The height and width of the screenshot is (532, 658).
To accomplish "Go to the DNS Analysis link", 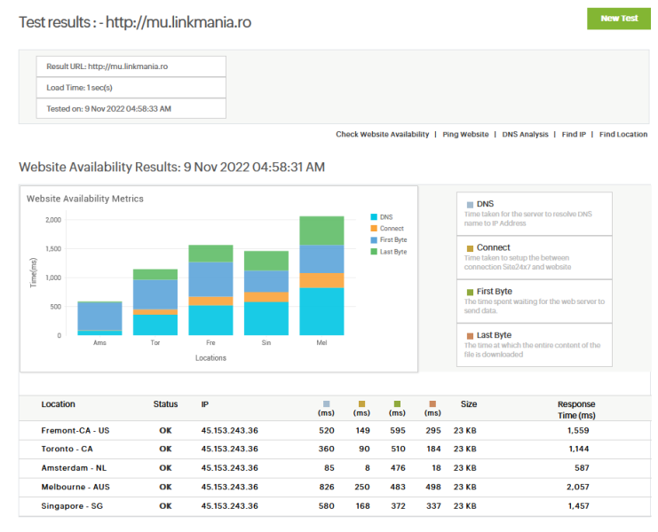I will (525, 135).
